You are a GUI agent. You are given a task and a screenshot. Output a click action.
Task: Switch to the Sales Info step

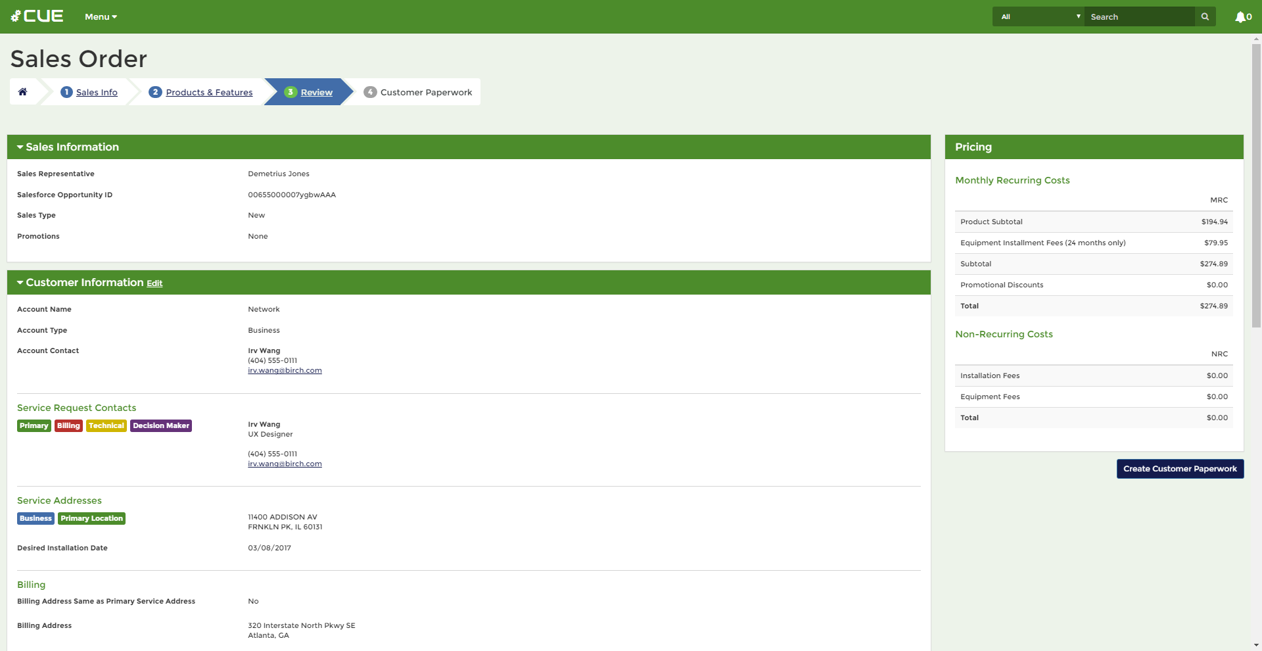[x=97, y=93]
